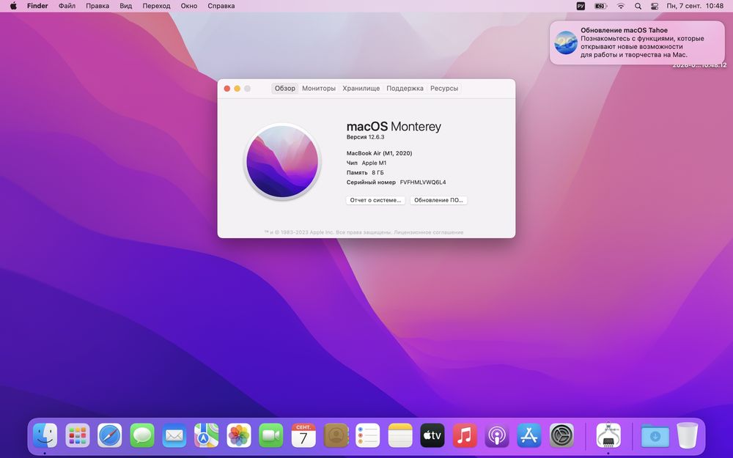Switch to the Хранилище tab
The height and width of the screenshot is (458, 733).
tap(361, 89)
